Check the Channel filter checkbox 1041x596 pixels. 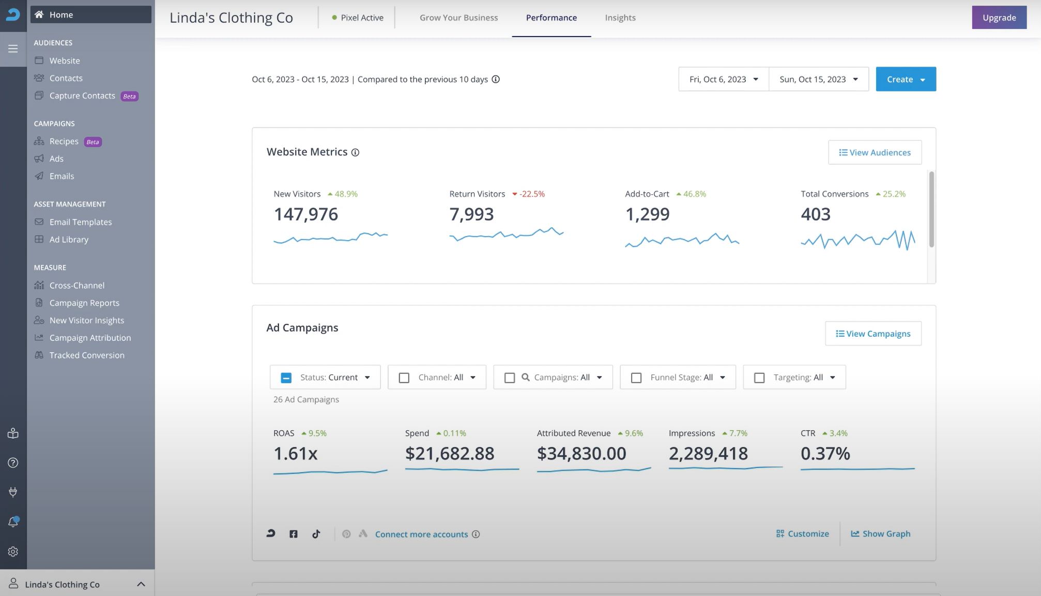tap(404, 377)
